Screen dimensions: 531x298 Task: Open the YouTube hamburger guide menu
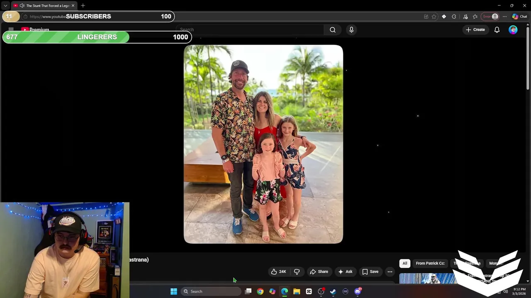(x=11, y=30)
